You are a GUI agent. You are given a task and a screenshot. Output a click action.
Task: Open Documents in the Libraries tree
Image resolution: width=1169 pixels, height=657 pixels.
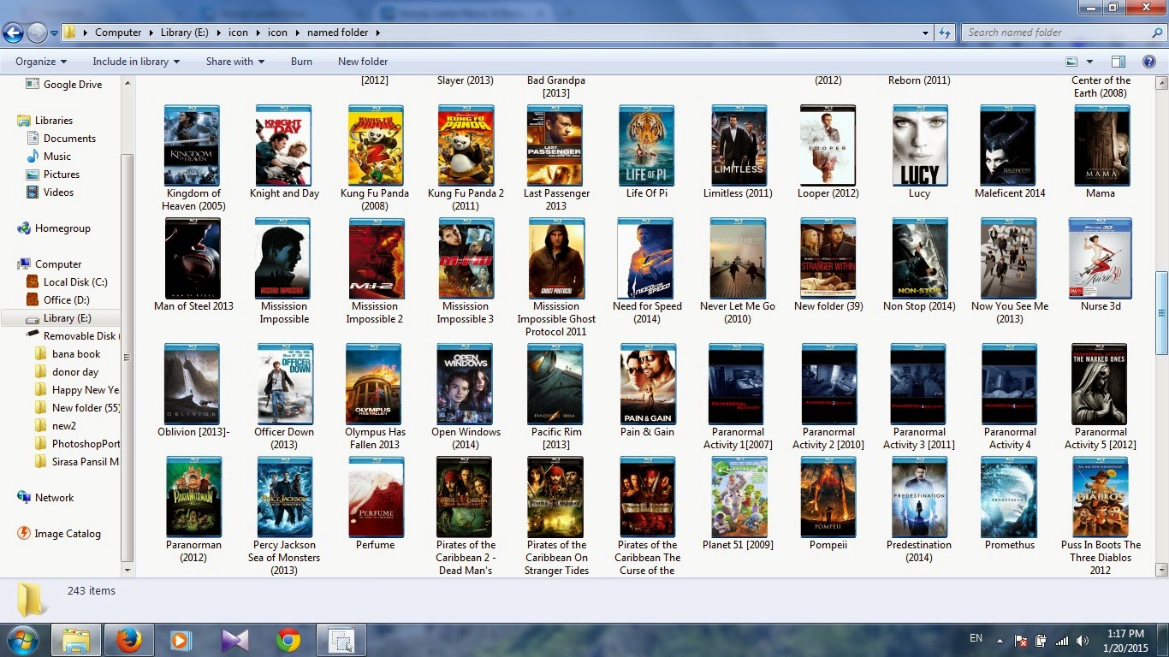[69, 139]
